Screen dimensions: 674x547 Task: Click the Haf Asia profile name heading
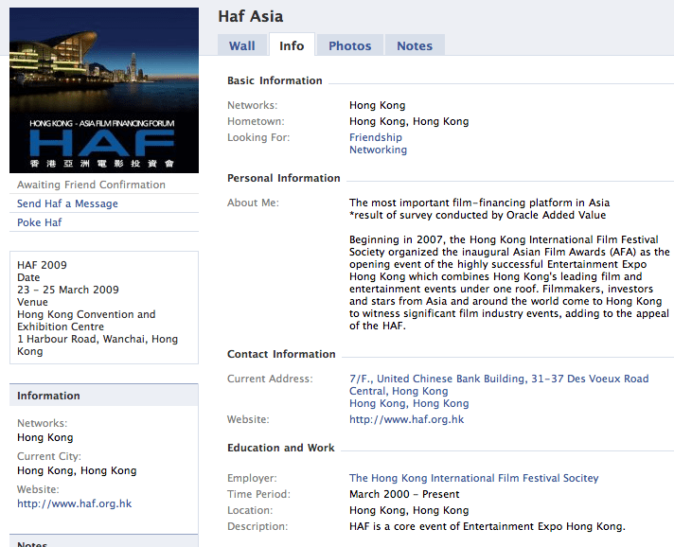[250, 16]
